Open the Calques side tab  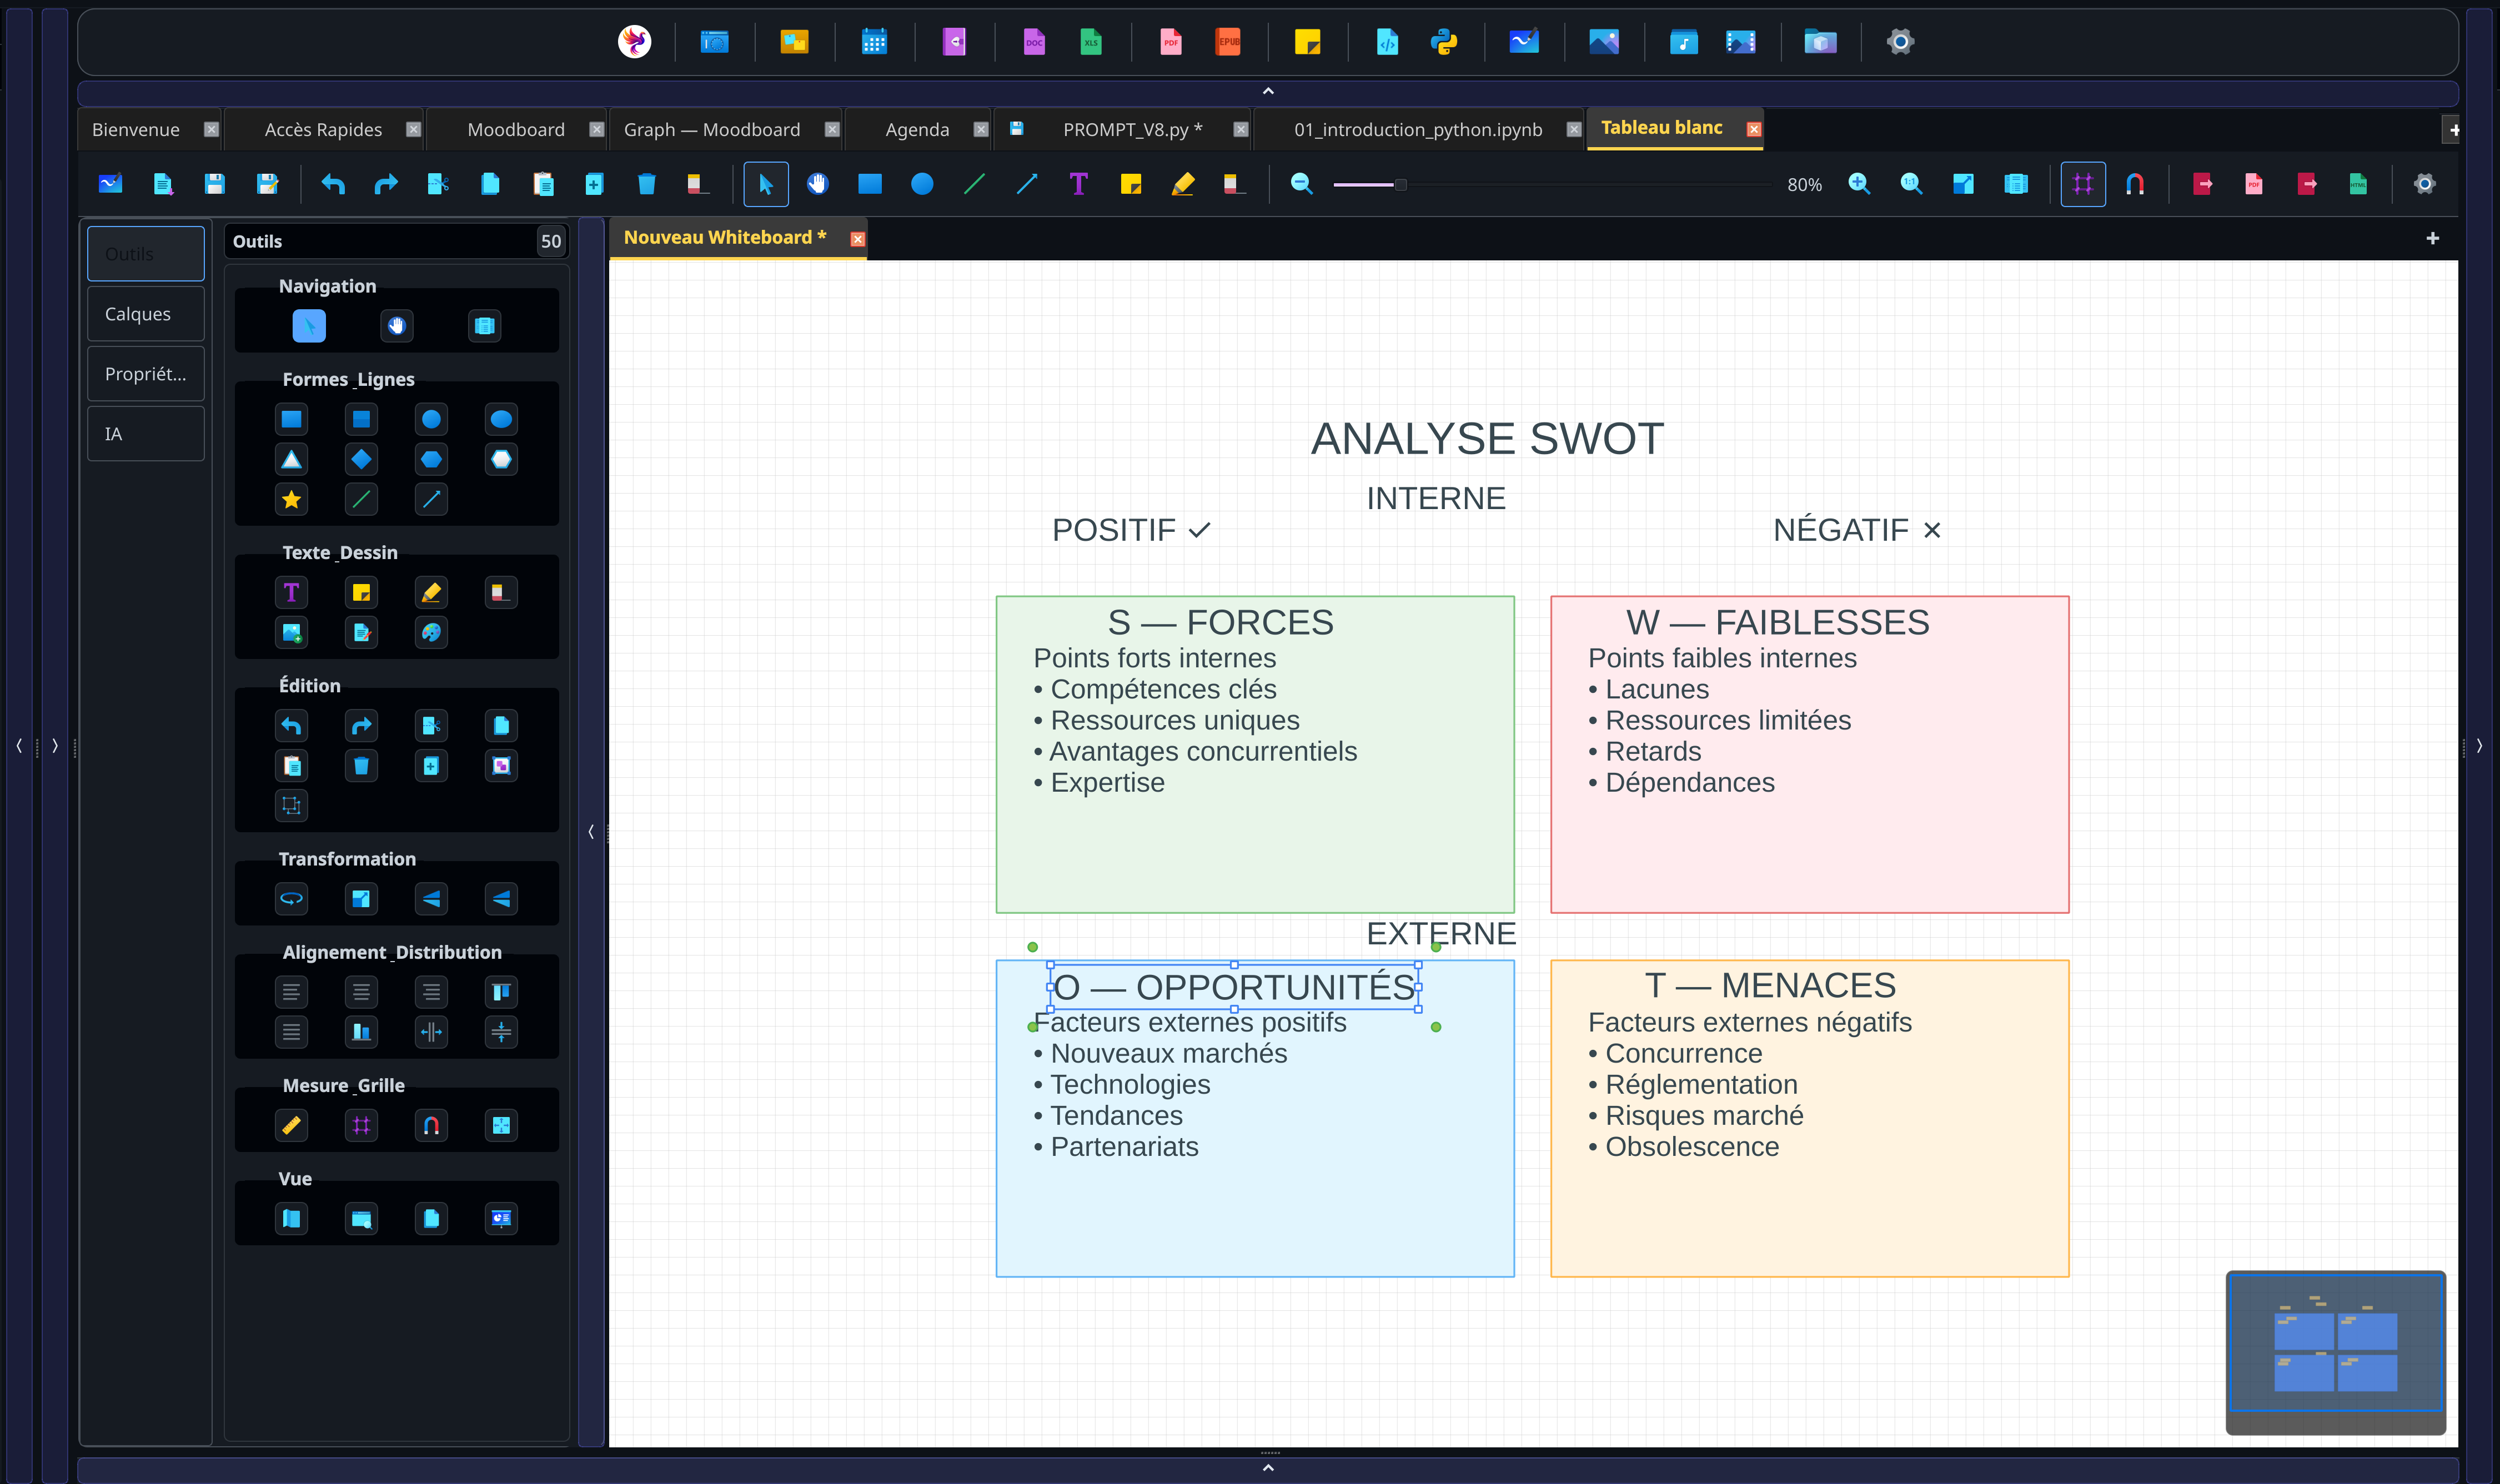146,314
